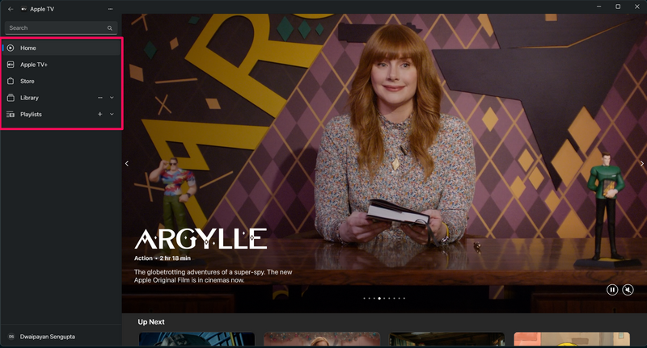Add a new playlist with the plus icon
647x348 pixels.
(99, 114)
